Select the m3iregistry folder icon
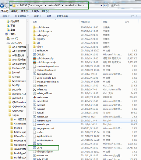This screenshot has width=141, height=160. tap(34, 35)
